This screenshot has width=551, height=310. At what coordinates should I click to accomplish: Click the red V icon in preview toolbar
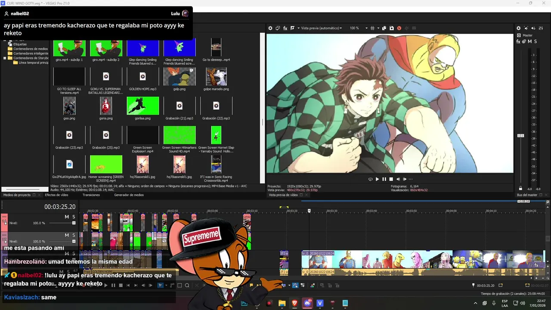pyautogui.click(x=399, y=28)
